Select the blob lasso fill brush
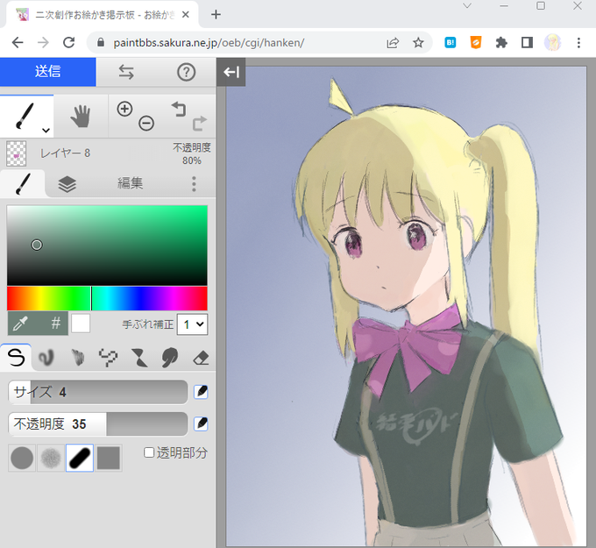 pyautogui.click(x=169, y=358)
